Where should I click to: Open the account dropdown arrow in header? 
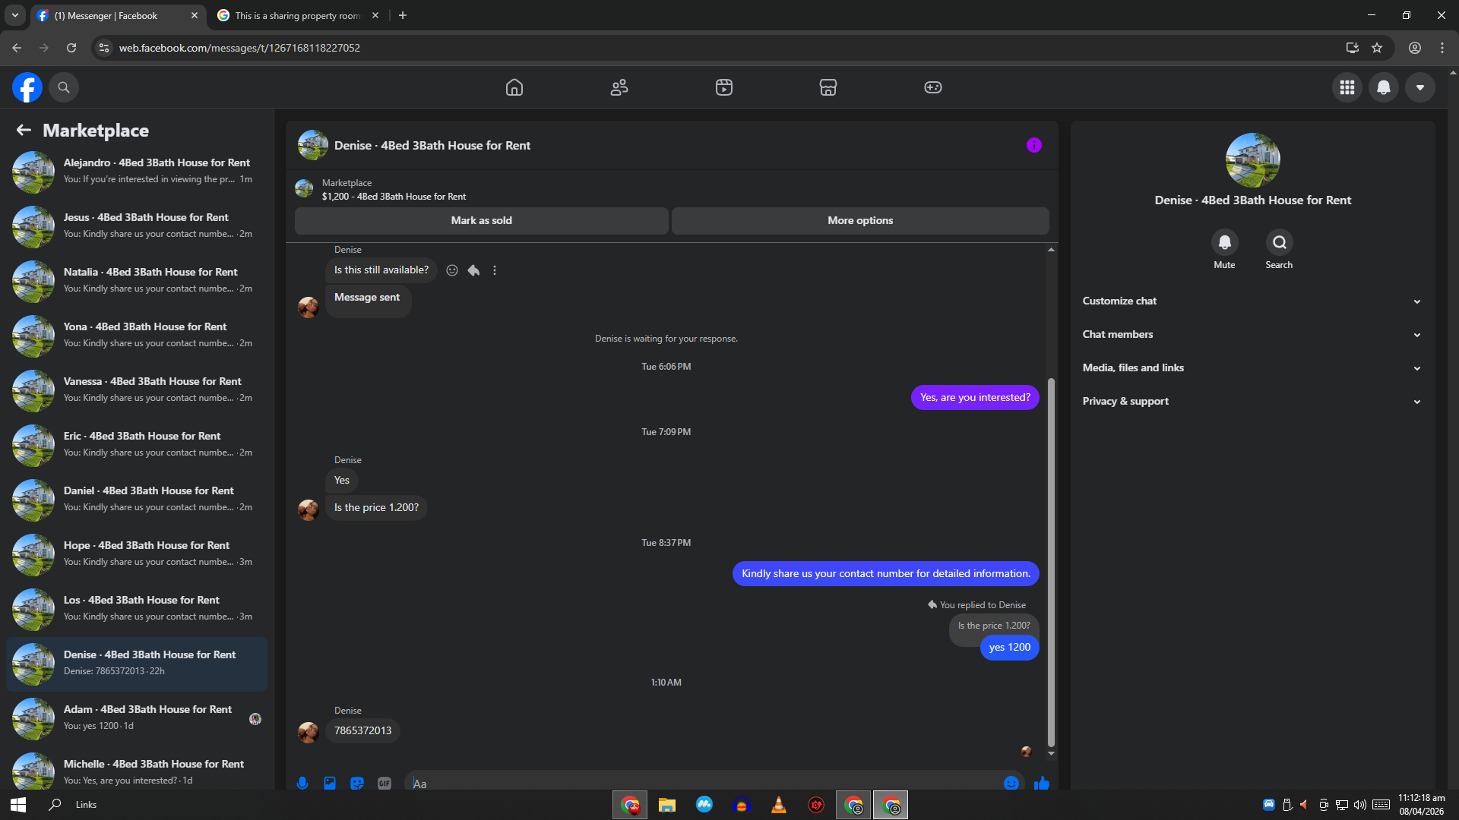click(x=1419, y=87)
